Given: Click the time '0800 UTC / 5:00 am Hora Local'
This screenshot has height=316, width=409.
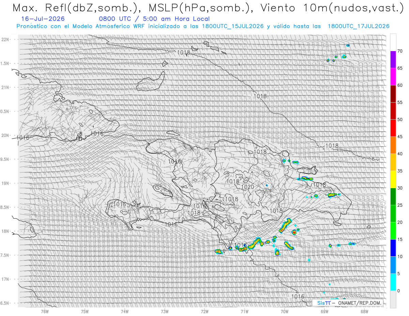Looking at the screenshot, I should (x=154, y=19).
